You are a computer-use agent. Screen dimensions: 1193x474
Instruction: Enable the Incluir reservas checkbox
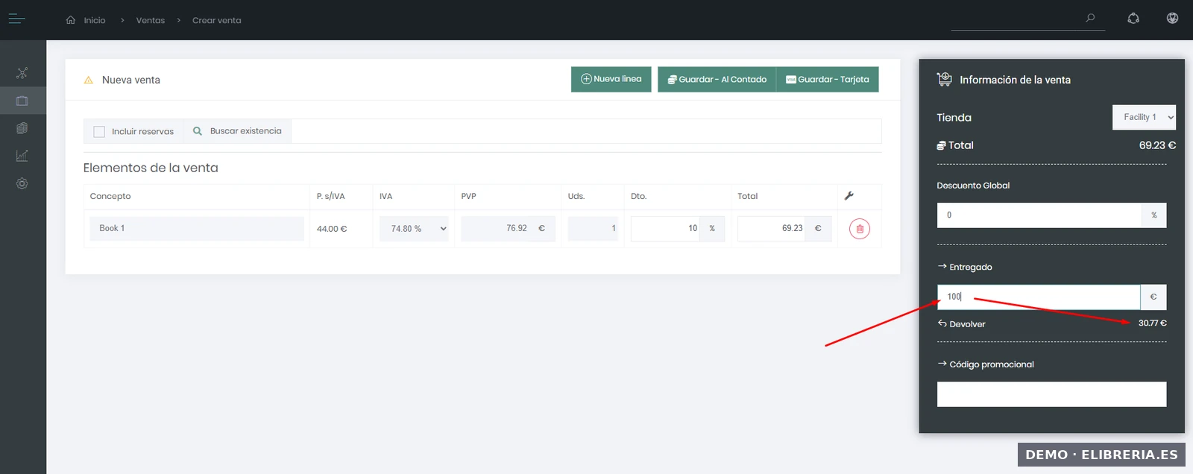click(99, 132)
